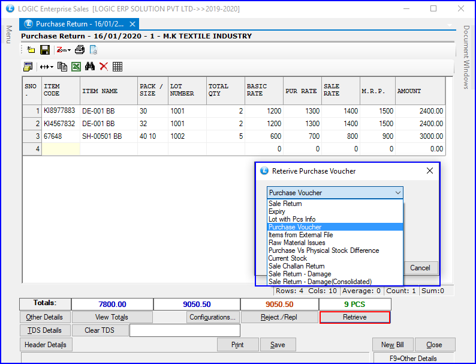Click the Print button
This screenshot has width=476, height=364.
click(x=237, y=345)
